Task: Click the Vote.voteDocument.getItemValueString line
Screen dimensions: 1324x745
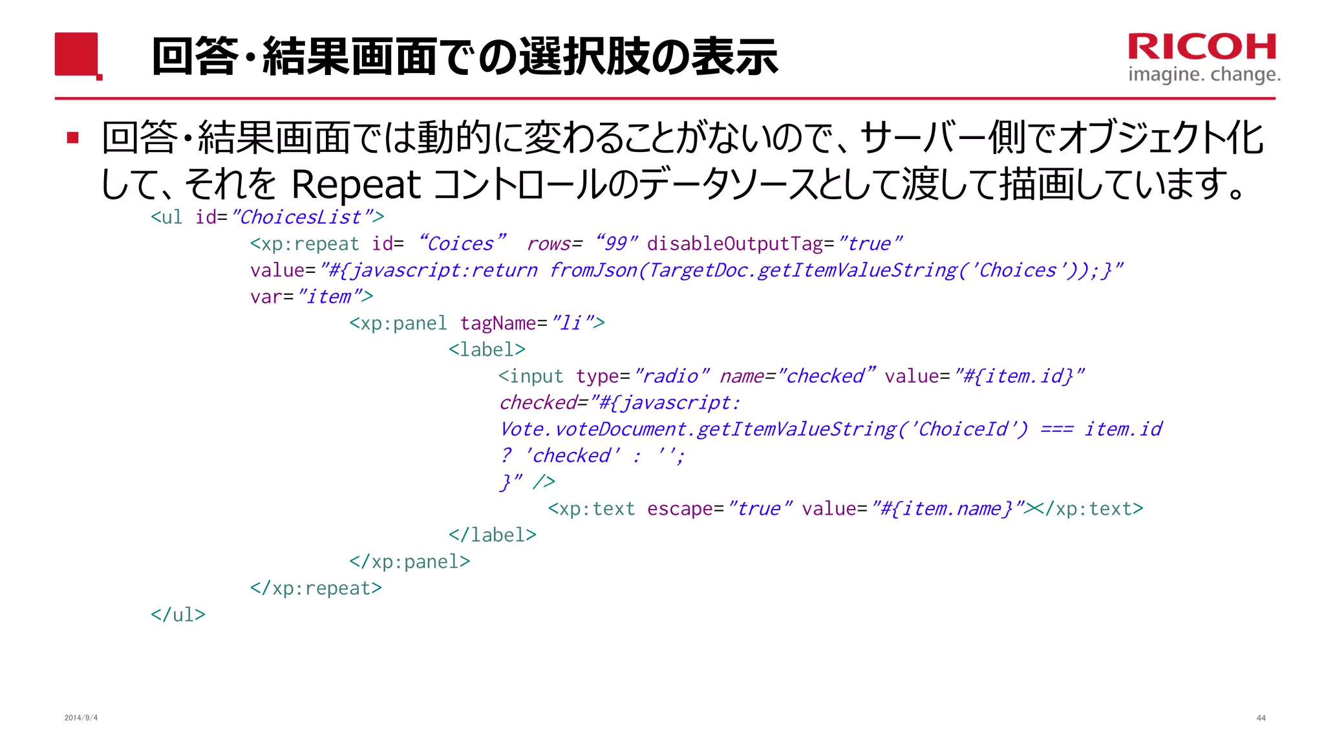Action: click(x=831, y=429)
